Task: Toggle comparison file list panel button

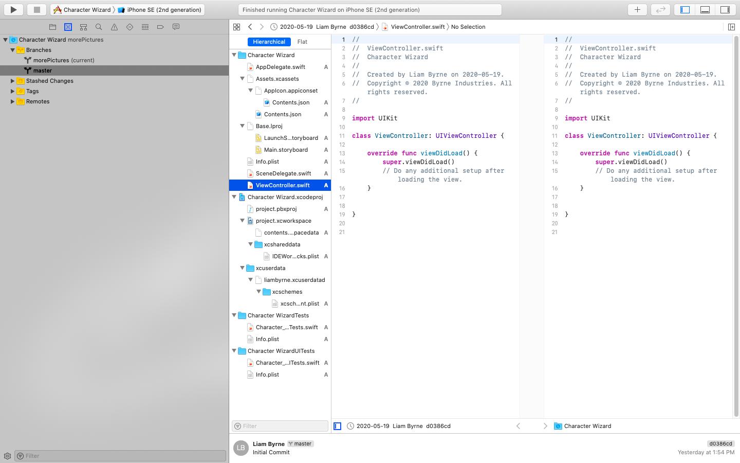Action: (x=337, y=426)
